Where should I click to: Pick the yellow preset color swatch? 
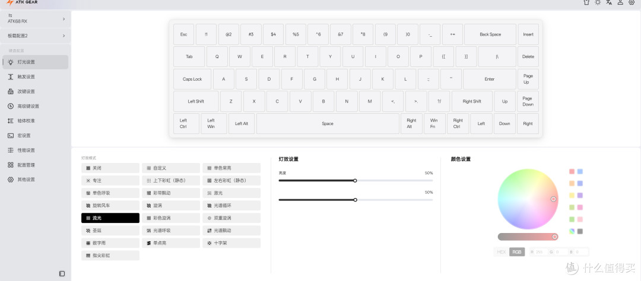click(x=572, y=195)
